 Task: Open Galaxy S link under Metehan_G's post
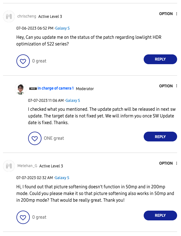click(62, 178)
